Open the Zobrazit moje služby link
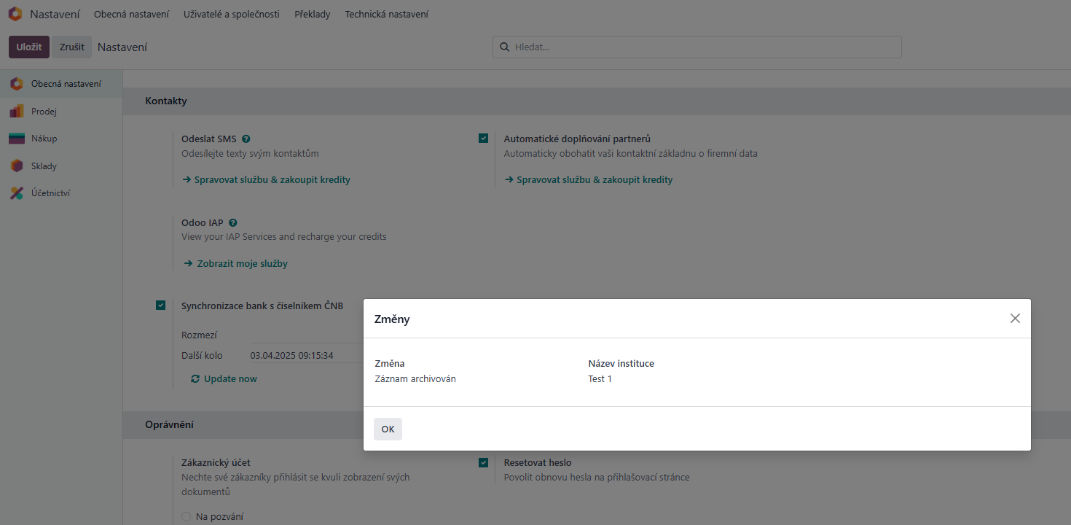 (242, 264)
